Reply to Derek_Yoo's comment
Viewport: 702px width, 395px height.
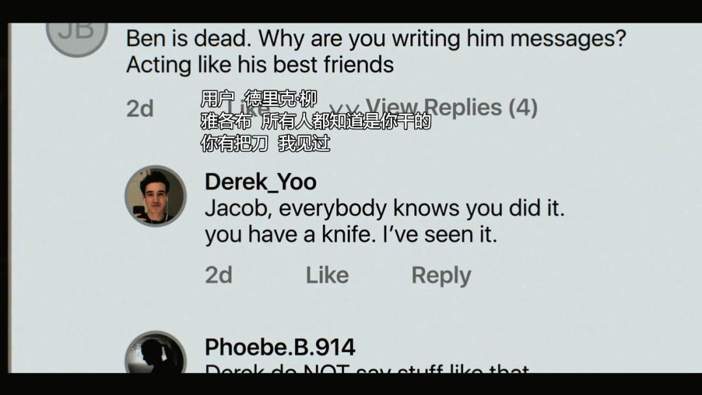point(441,275)
